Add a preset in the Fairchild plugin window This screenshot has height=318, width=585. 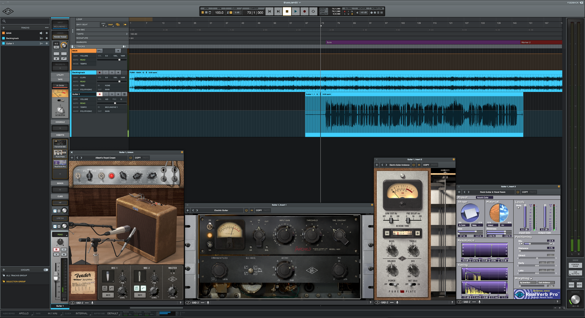coord(188,210)
